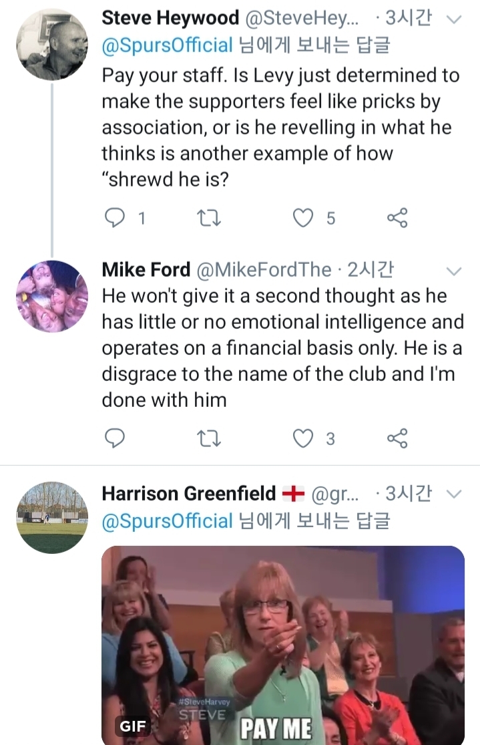Open Steve Heywood tweet options chevron
Screen dimensions: 480x745
tap(453, 19)
